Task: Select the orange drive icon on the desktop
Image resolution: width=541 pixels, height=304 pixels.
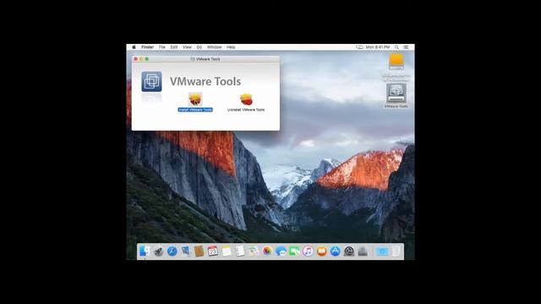Action: pyautogui.click(x=396, y=62)
